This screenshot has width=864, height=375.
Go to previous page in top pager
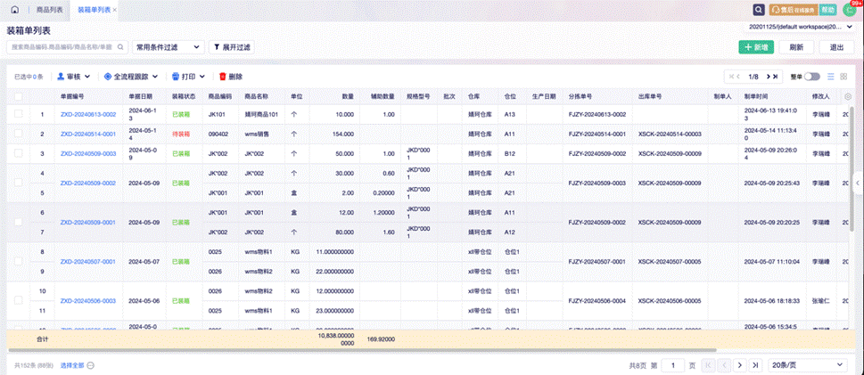[x=738, y=77]
